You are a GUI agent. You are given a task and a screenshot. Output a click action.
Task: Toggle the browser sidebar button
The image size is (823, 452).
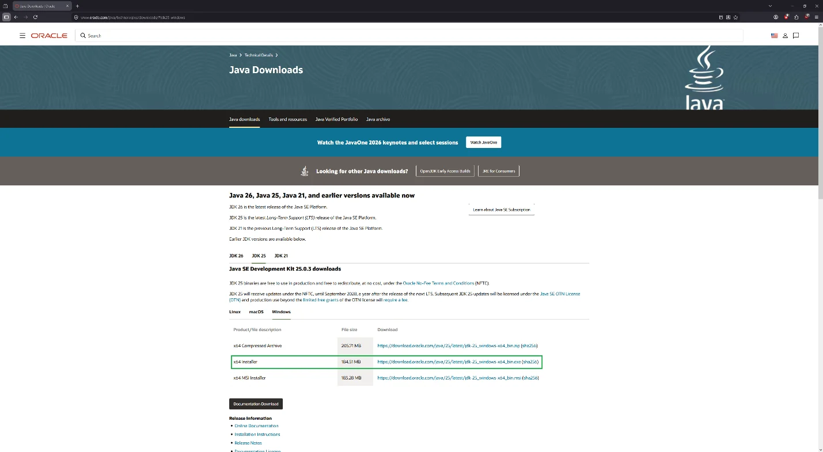coord(6,17)
